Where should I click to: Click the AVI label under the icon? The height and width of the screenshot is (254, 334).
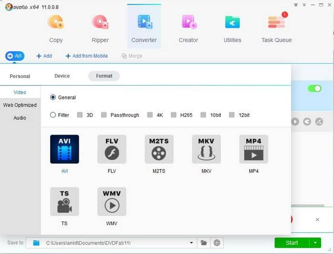[64, 171]
